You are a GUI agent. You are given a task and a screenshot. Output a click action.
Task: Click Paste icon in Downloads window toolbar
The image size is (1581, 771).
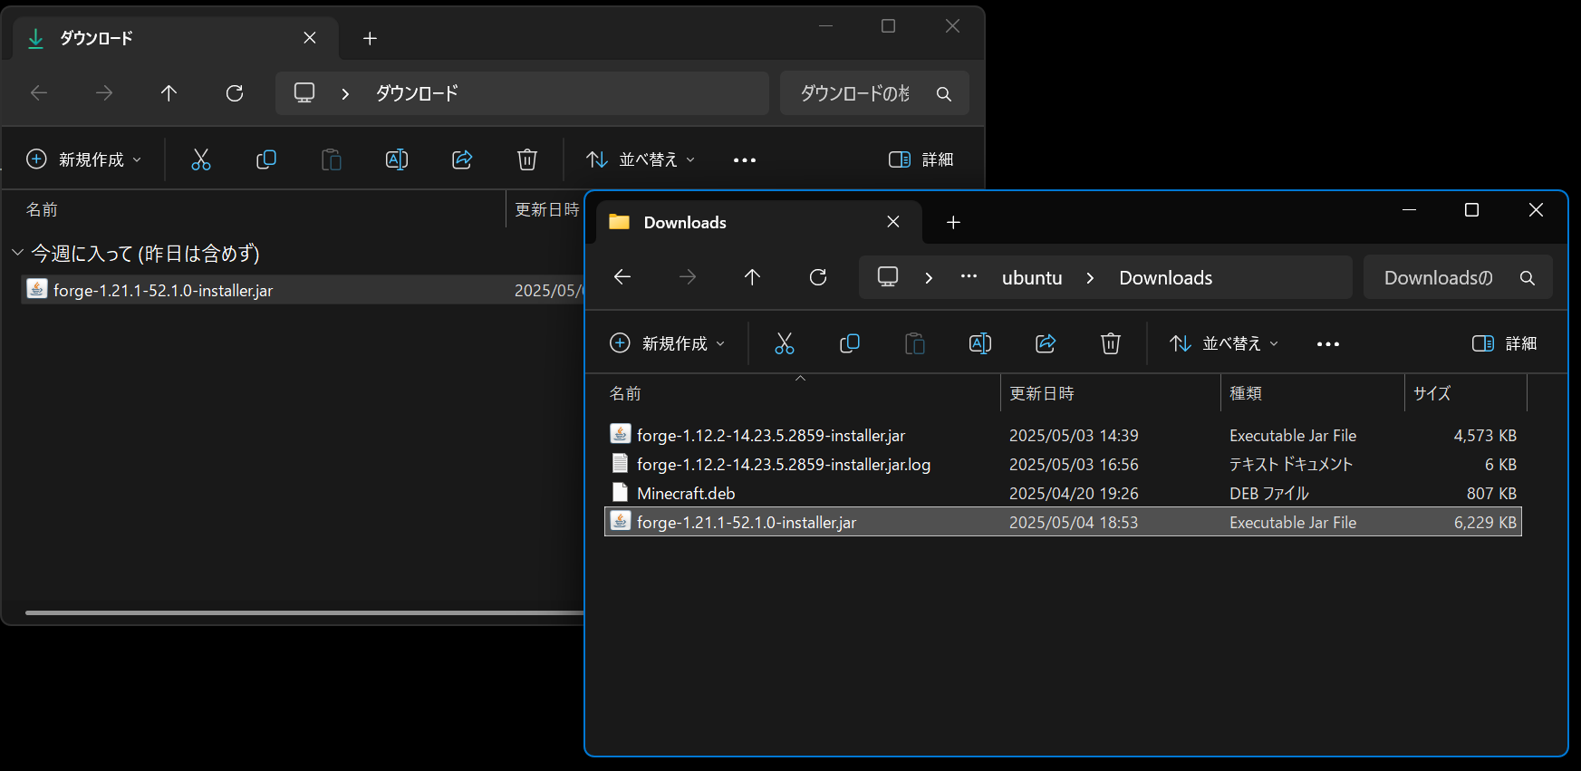(915, 343)
